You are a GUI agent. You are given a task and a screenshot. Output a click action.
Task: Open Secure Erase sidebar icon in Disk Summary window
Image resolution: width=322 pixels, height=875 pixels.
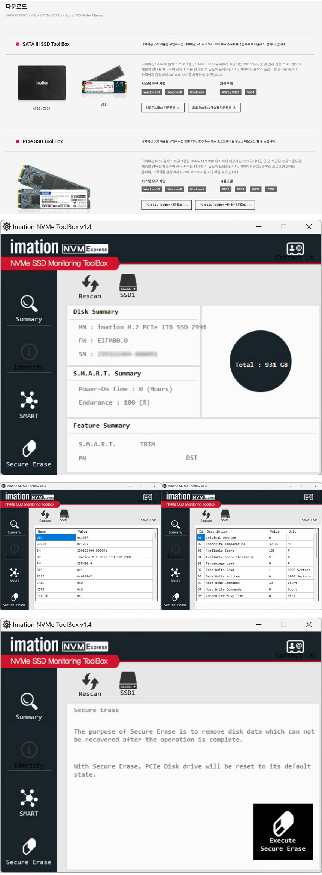29,448
